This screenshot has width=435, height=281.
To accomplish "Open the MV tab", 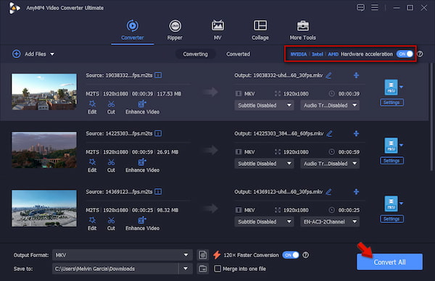I will click(217, 30).
